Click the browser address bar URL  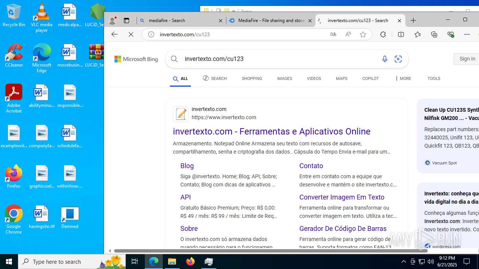pos(185,34)
